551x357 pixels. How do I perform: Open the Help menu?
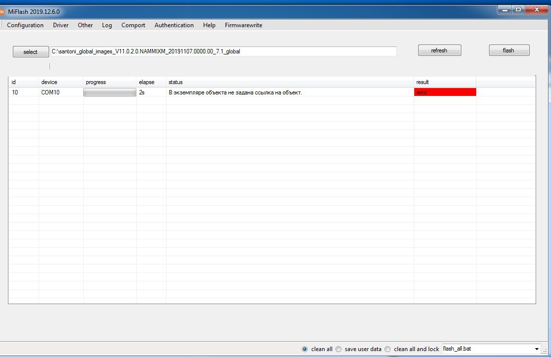209,25
